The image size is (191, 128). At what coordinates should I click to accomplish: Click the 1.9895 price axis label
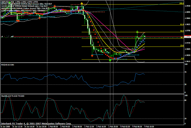click(x=188, y=12)
